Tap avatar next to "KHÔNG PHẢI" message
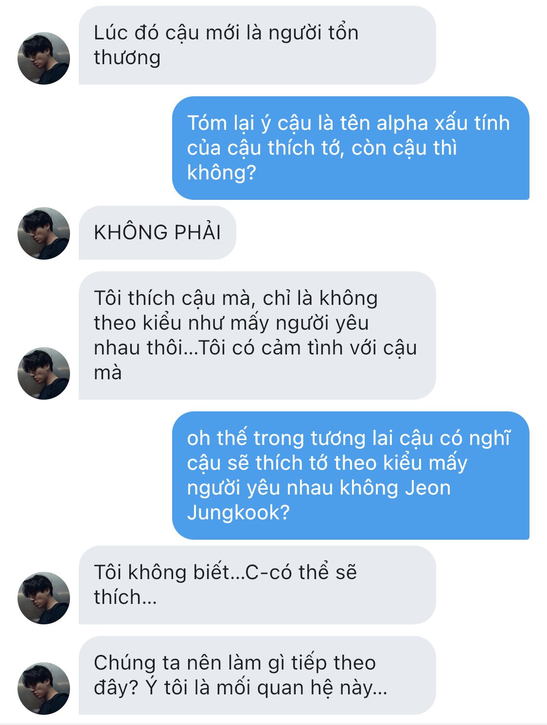Image resolution: width=547 pixels, height=725 pixels. (x=44, y=233)
